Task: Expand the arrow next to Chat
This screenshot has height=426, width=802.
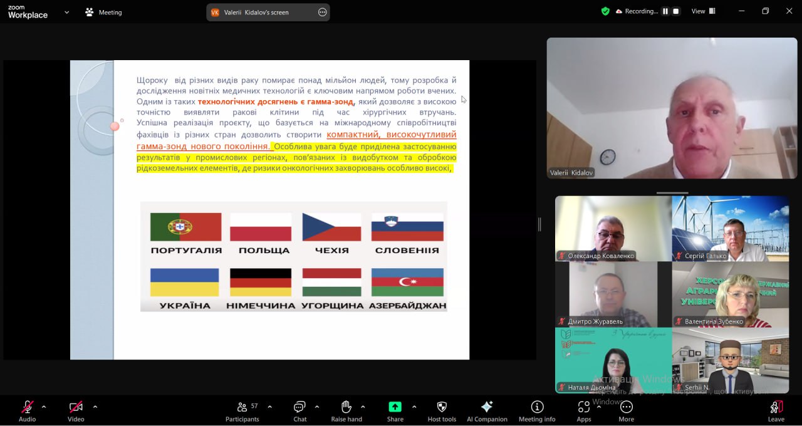Action: pyautogui.click(x=317, y=407)
